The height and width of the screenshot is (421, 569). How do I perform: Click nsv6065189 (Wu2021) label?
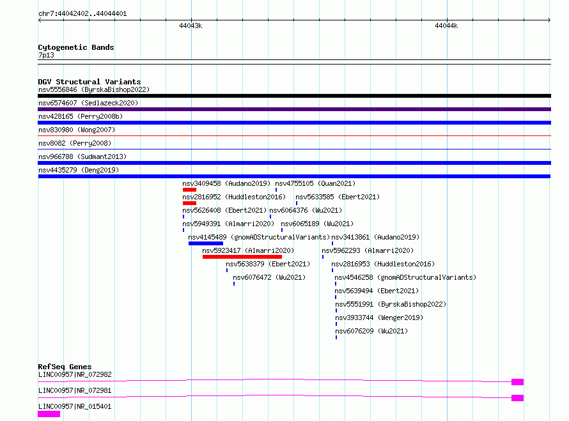317,224
